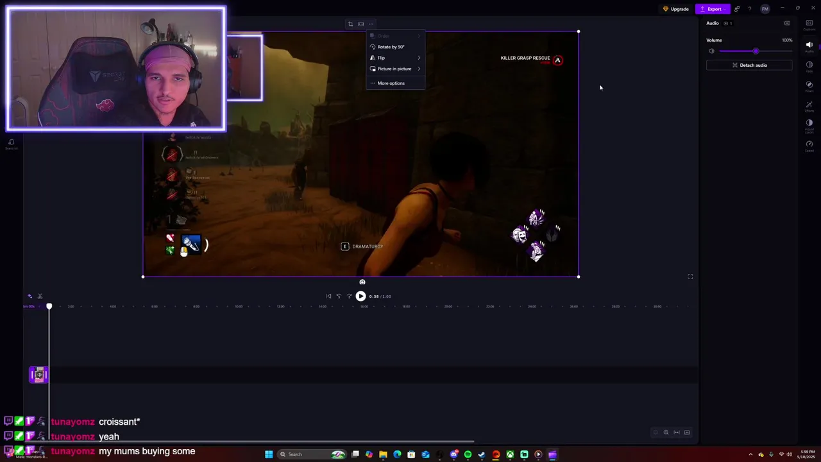Click tunayomz username on croissant message
The height and width of the screenshot is (462, 821).
pos(72,422)
